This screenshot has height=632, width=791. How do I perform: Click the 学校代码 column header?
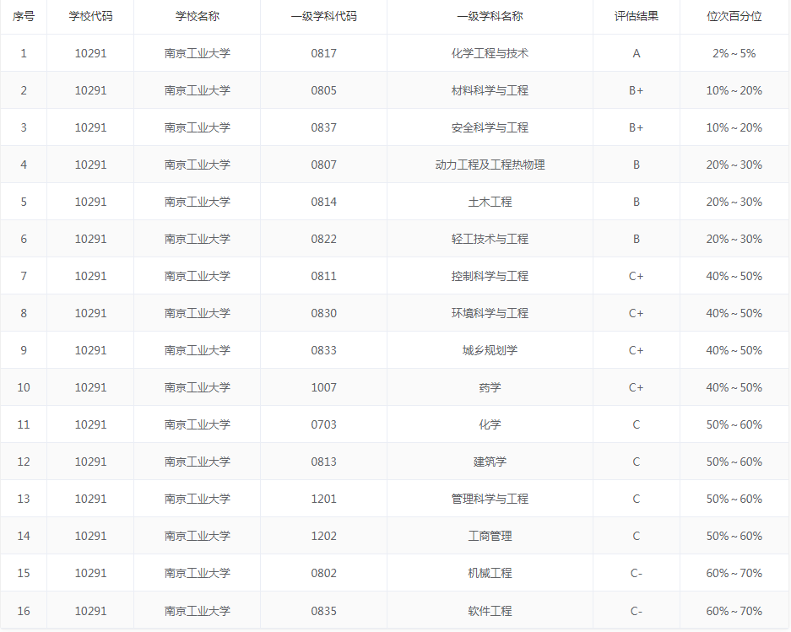[x=89, y=16]
